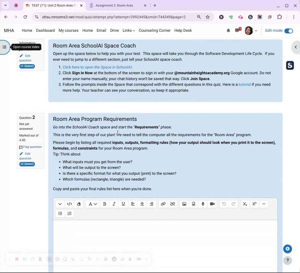This screenshot has height=273, width=300.
Task: Click the Underline formatting icon
Action: click(123, 204)
